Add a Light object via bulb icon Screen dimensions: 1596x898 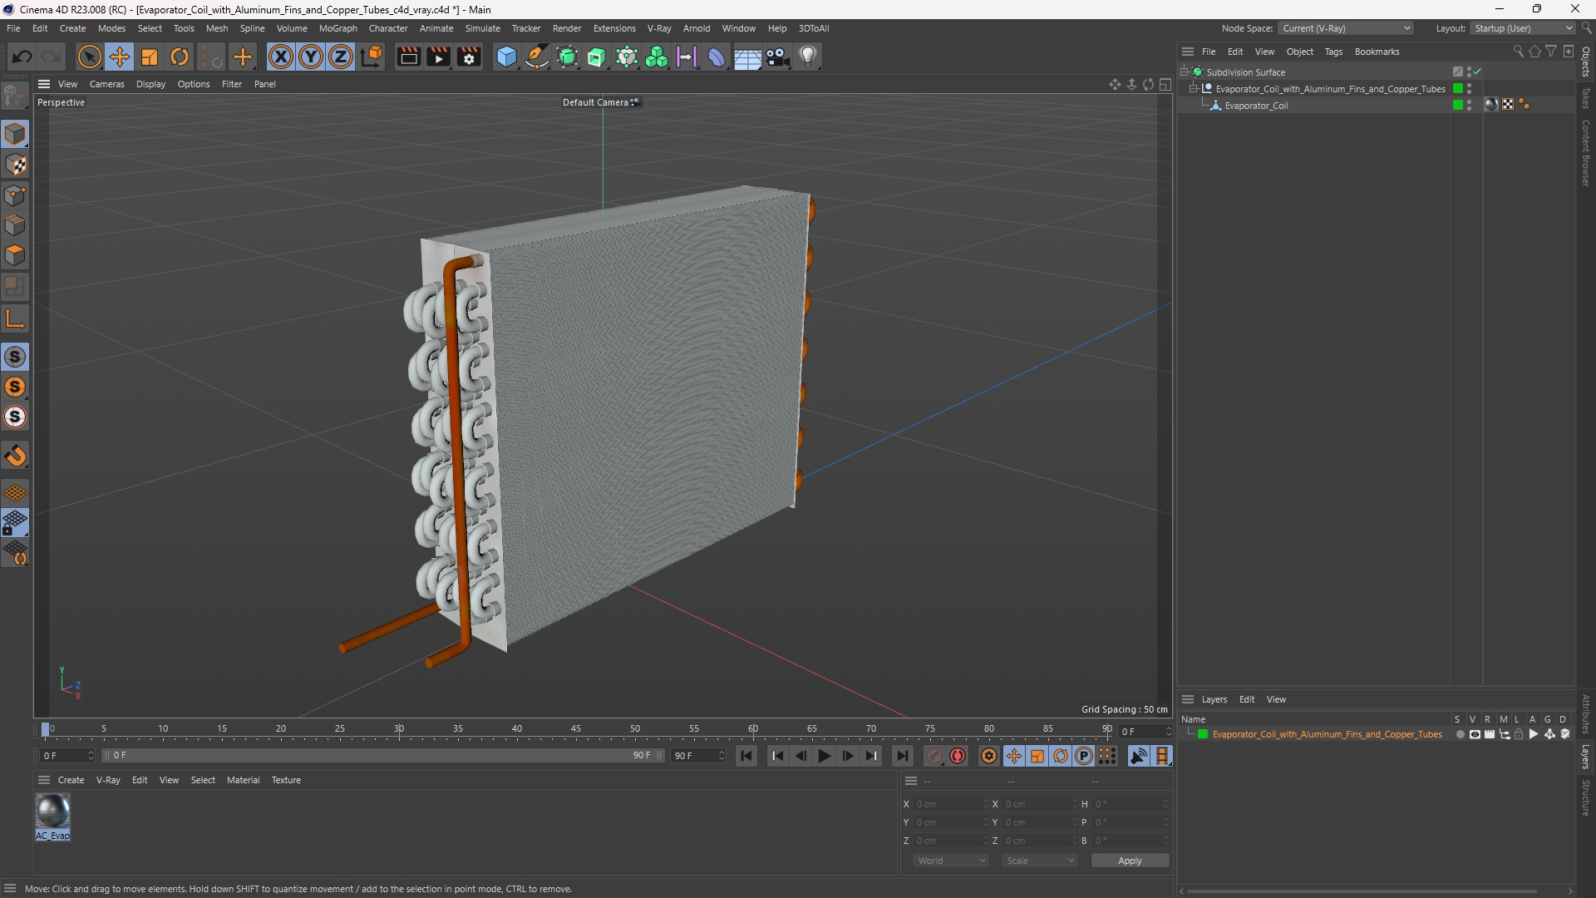(808, 57)
